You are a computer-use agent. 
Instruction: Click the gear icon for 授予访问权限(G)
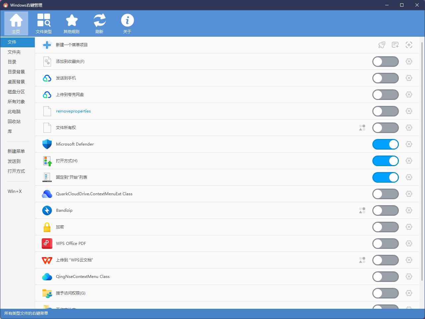409,293
